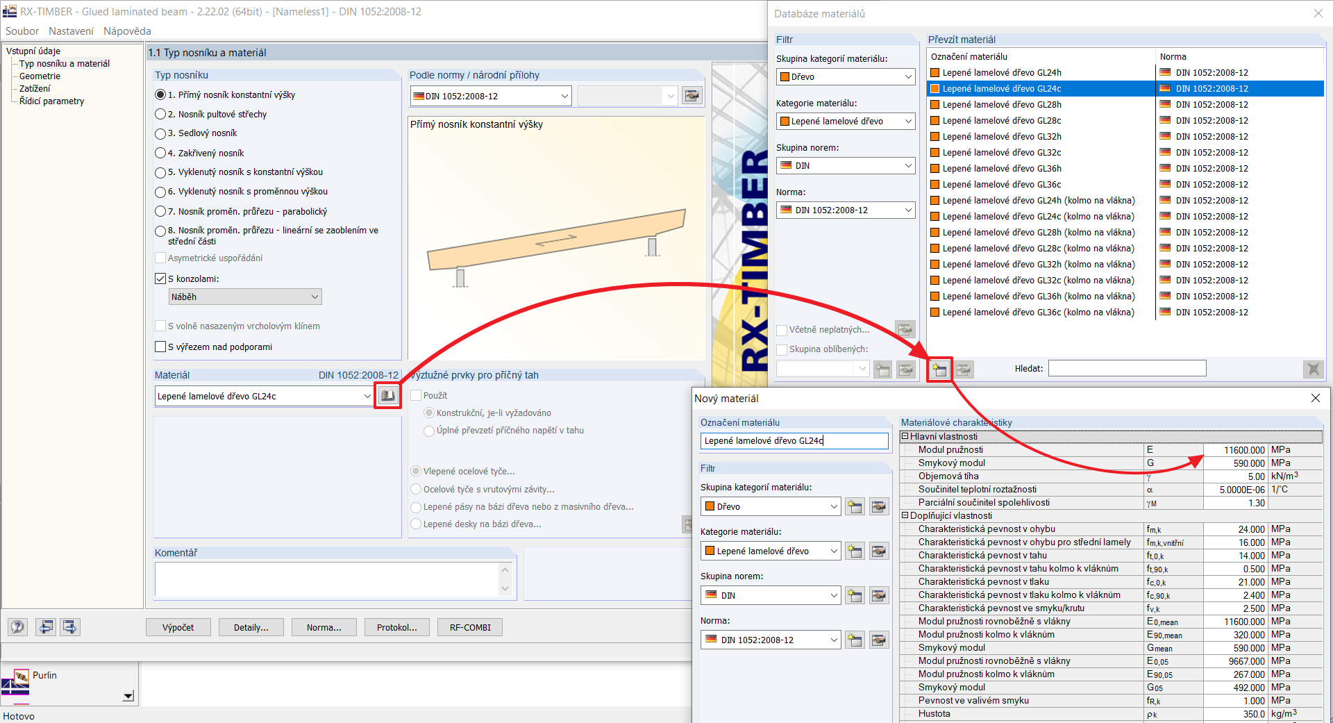
Task: Click the help icon at bottom left
Action: pos(17,627)
